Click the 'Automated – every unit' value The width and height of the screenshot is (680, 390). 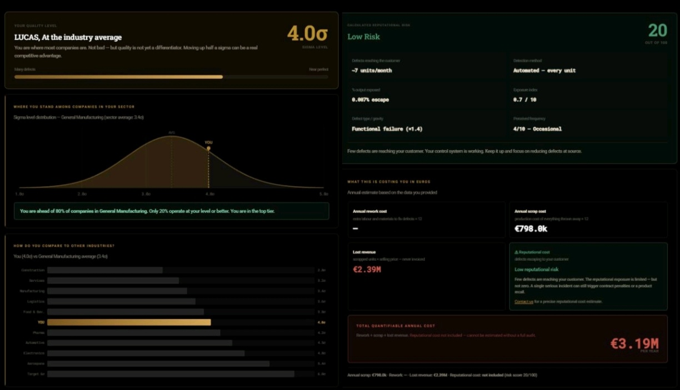click(x=544, y=70)
